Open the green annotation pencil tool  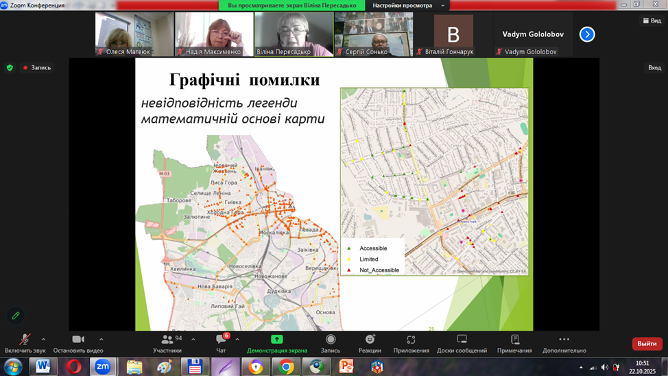(x=16, y=316)
